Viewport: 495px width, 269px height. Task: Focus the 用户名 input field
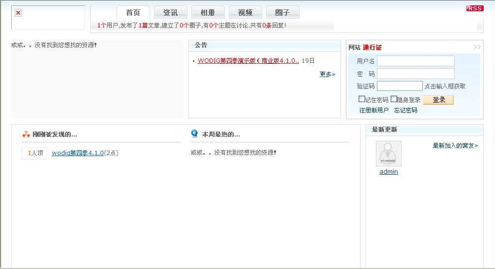coord(416,61)
